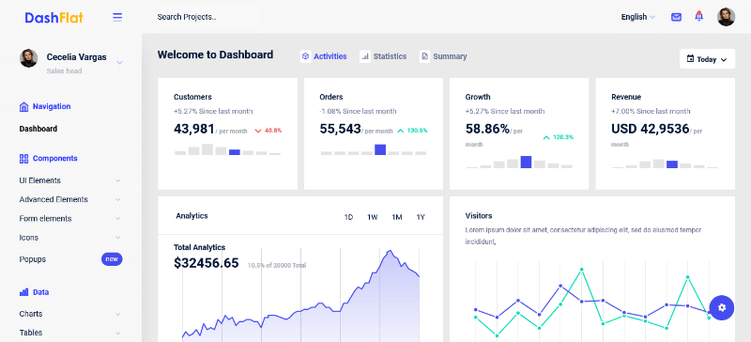The width and height of the screenshot is (751, 342).
Task: Click the Visitors card title
Action: click(479, 216)
